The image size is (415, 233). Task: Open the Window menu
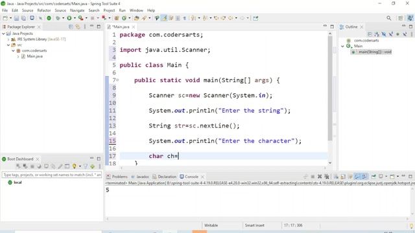point(136,10)
